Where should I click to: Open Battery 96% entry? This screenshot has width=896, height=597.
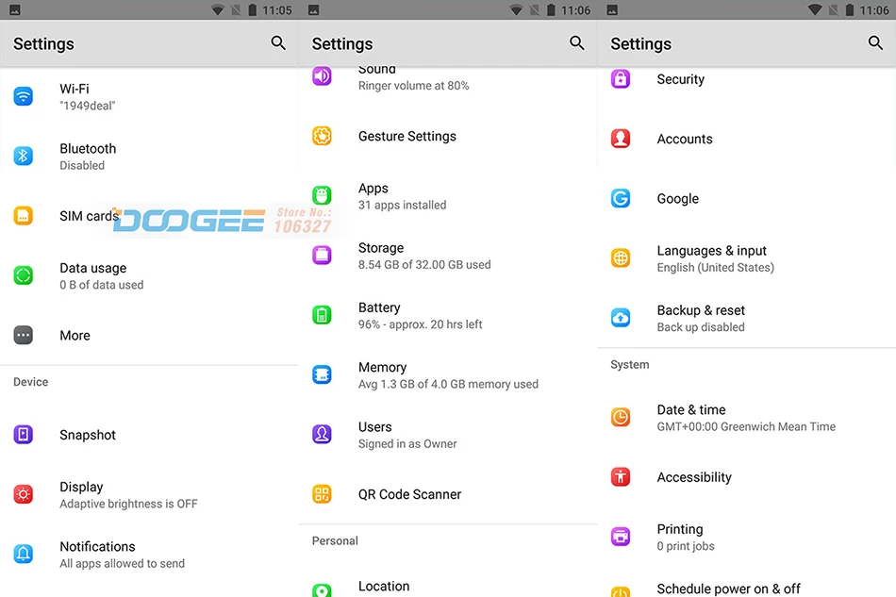(x=448, y=315)
